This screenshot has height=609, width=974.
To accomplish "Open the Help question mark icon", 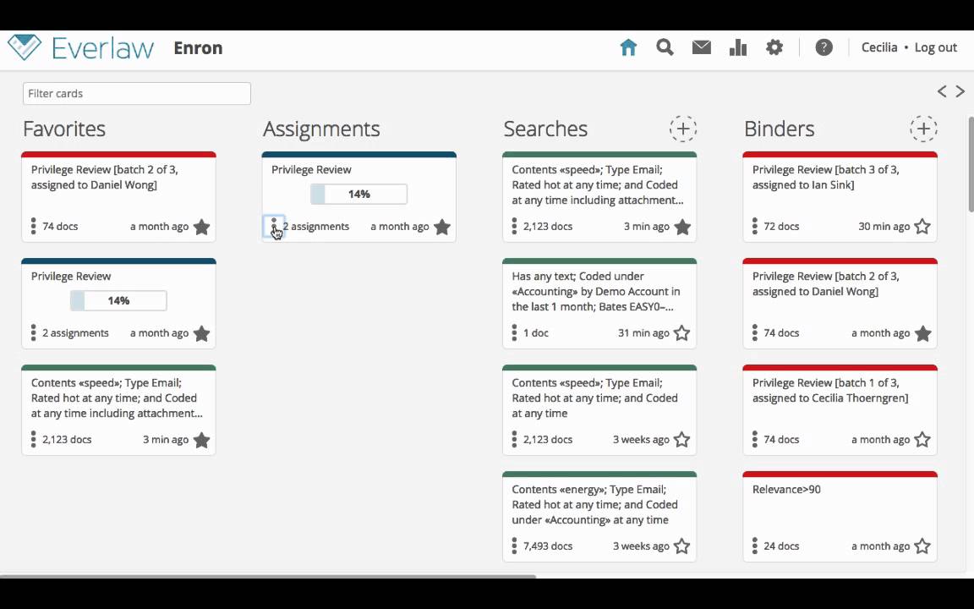I will tap(824, 47).
